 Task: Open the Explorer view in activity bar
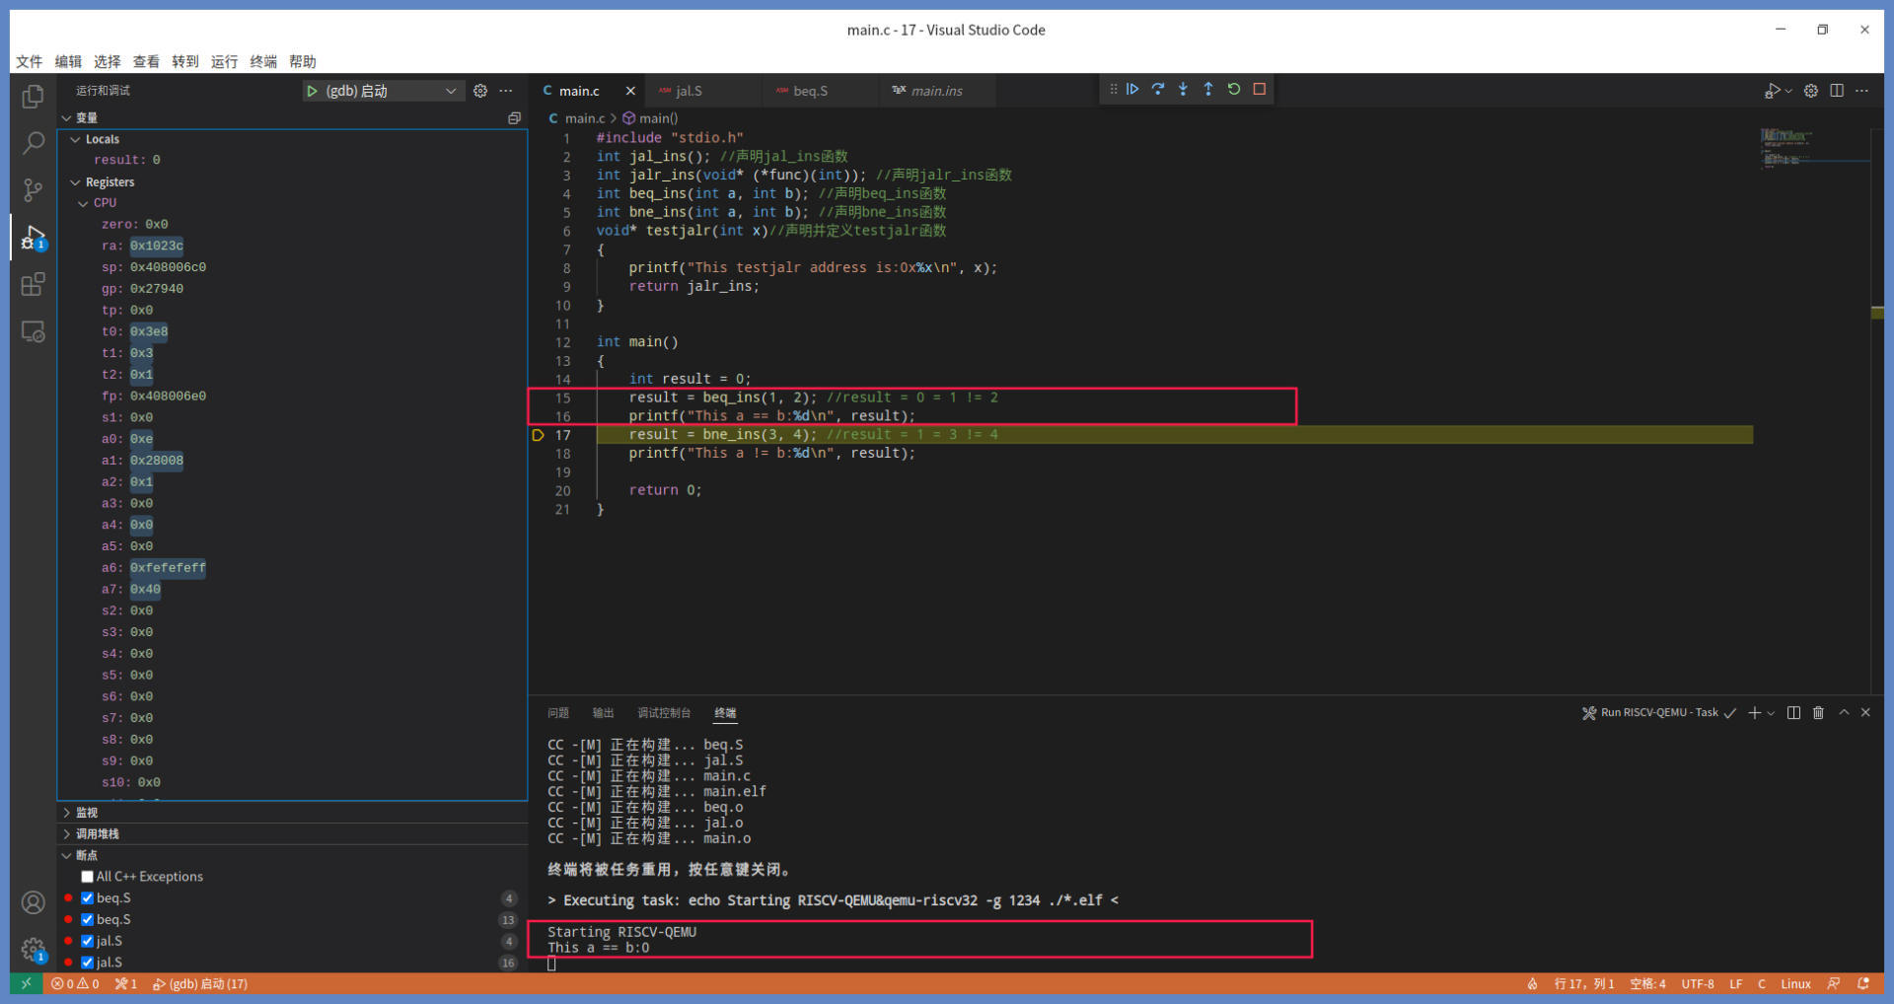coord(33,97)
